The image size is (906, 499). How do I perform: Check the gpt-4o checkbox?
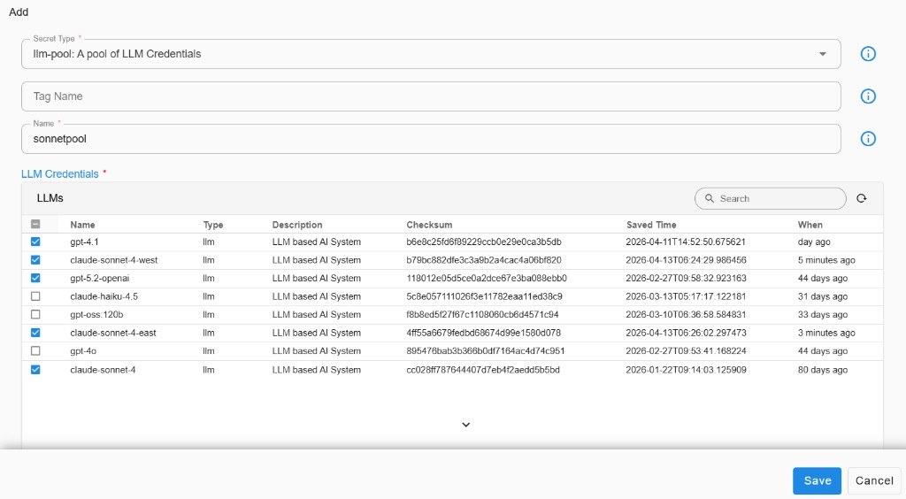coord(35,350)
